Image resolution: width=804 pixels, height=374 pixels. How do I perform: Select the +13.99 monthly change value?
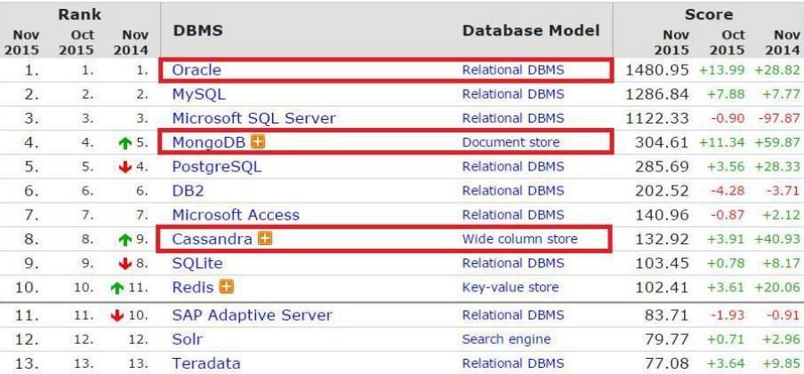click(722, 70)
